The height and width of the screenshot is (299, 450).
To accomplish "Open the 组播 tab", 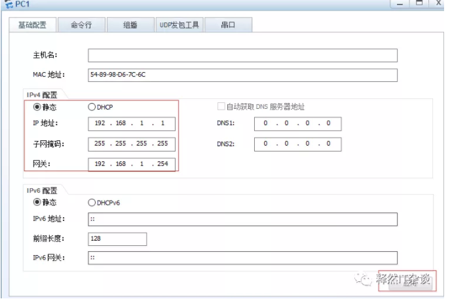I will click(130, 25).
